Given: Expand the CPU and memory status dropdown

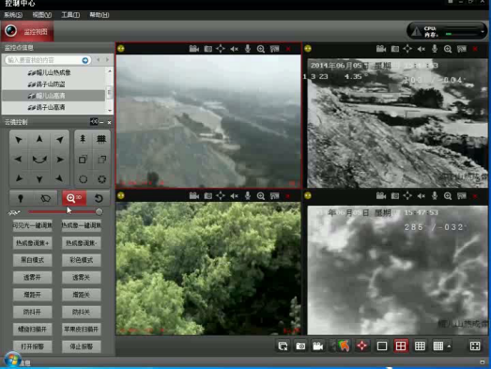Looking at the screenshot, I should (483, 31).
